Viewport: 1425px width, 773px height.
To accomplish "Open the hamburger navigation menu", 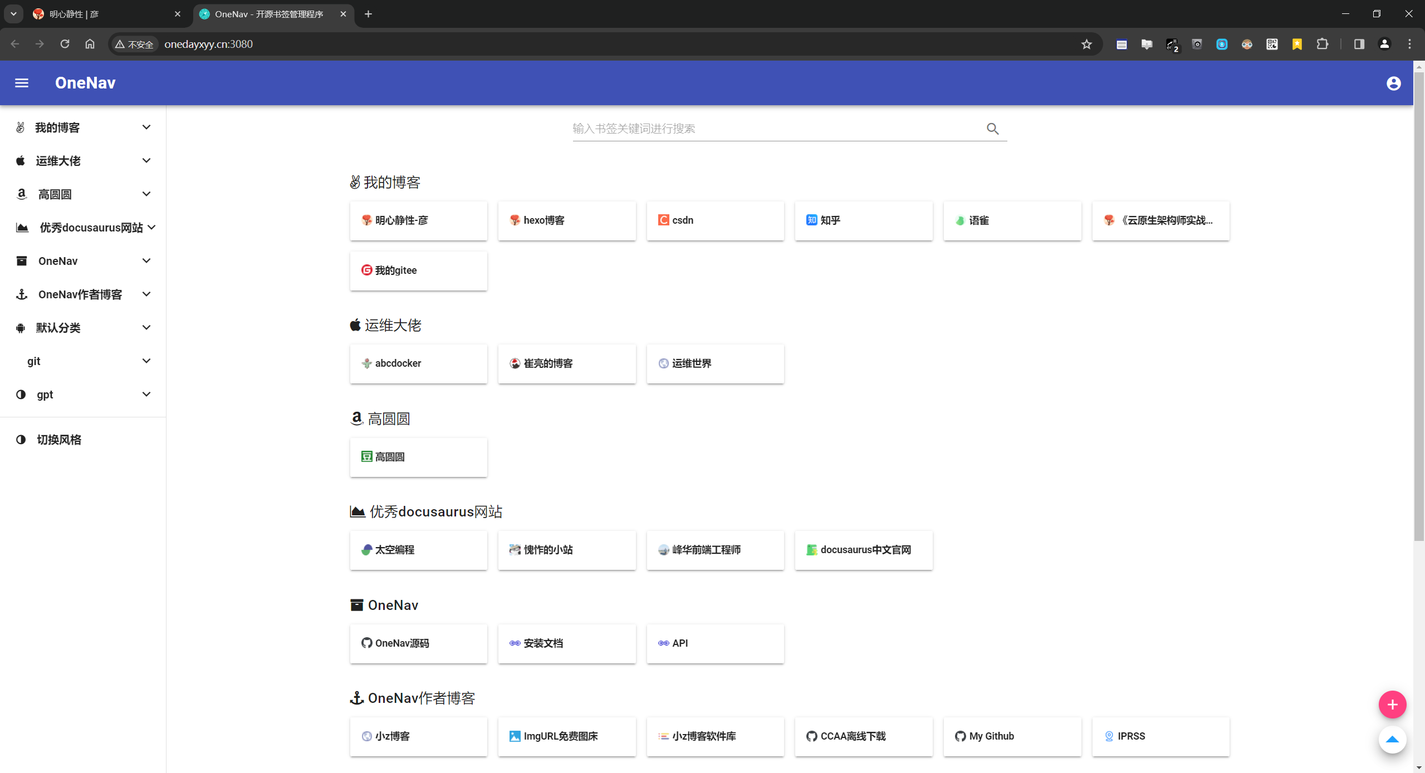I will [21, 82].
